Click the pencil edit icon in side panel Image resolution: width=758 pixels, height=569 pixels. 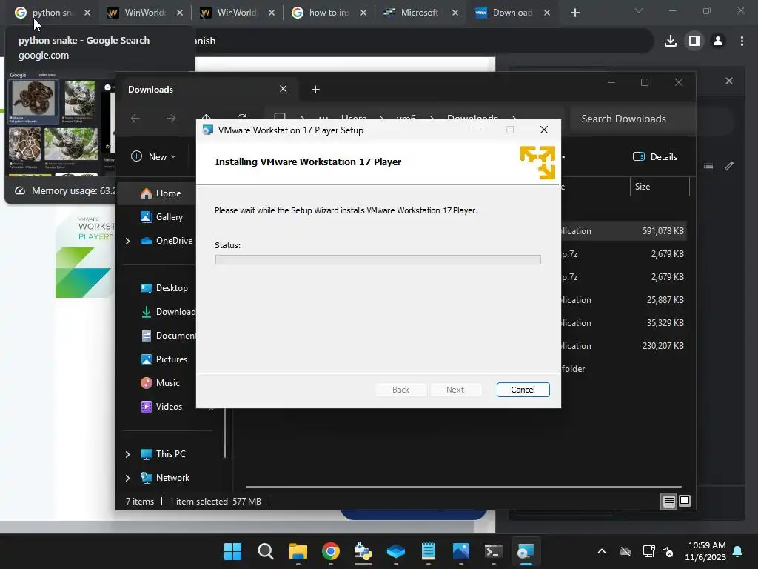click(729, 166)
